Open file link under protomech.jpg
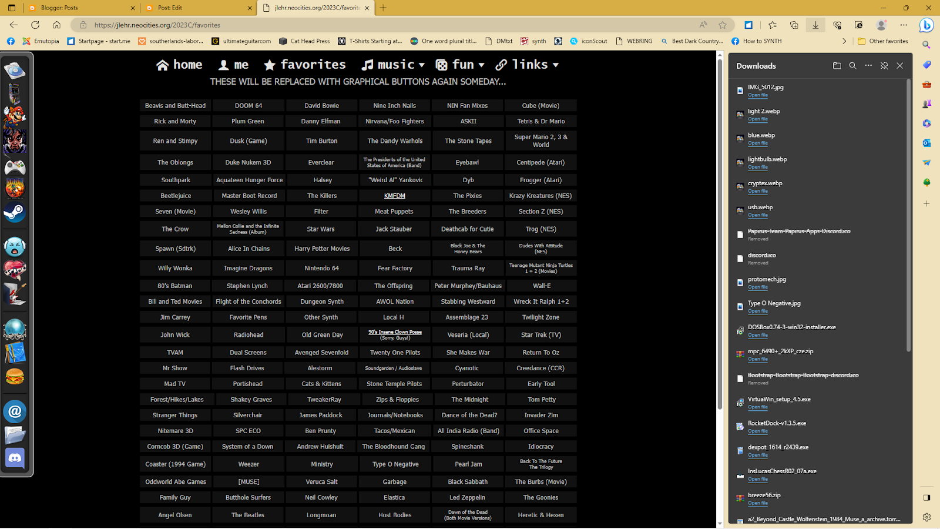940x529 pixels. pyautogui.click(x=757, y=287)
